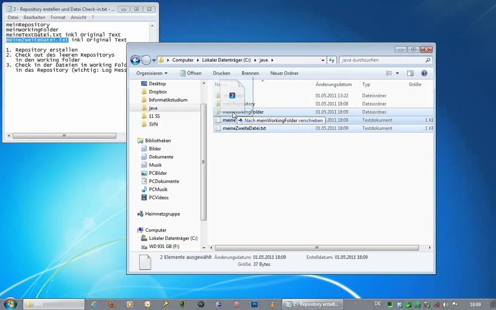Click the file list horizontal scrollbar
The height and width of the screenshot is (310, 496).
[x=316, y=248]
